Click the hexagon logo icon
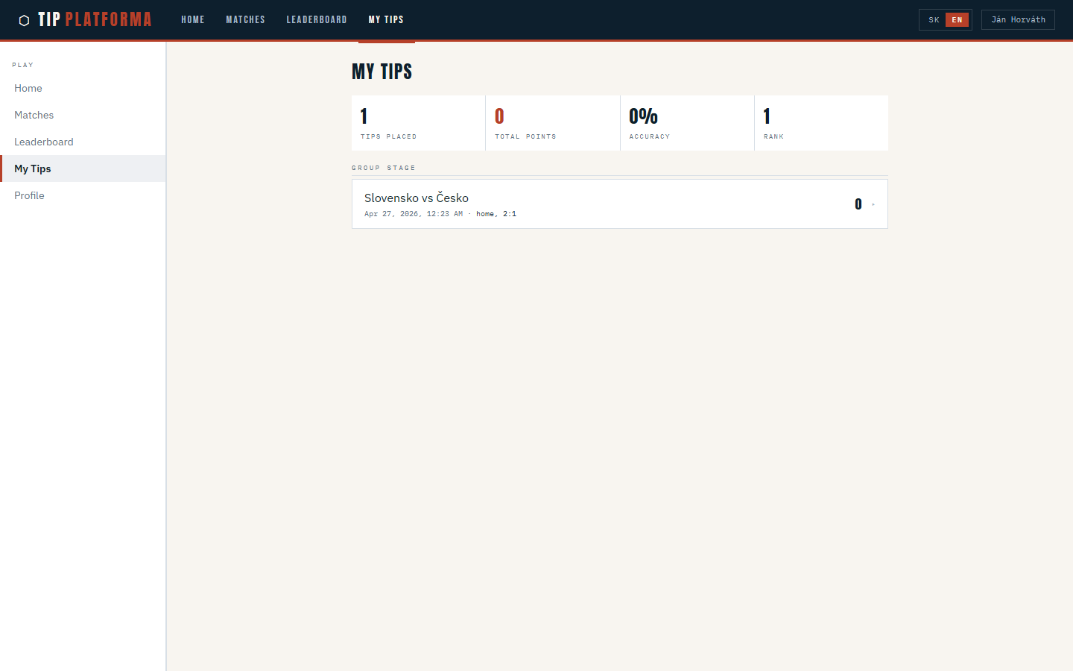The width and height of the screenshot is (1073, 671). coord(24,20)
